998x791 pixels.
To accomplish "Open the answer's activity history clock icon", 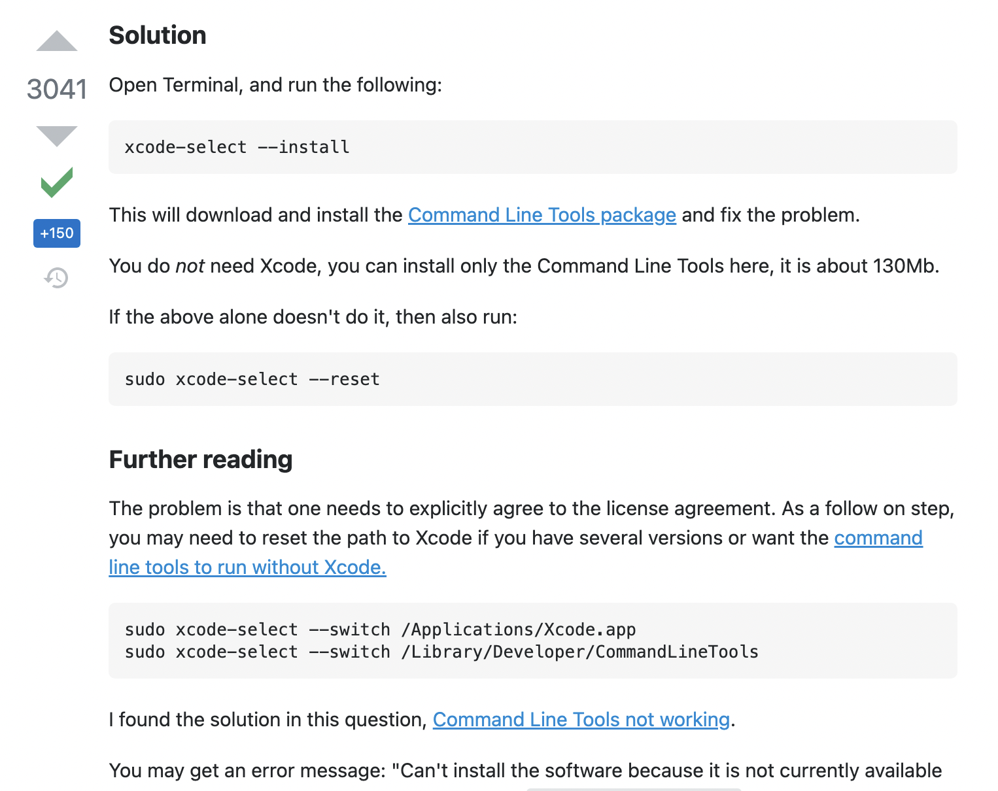I will coord(57,278).
